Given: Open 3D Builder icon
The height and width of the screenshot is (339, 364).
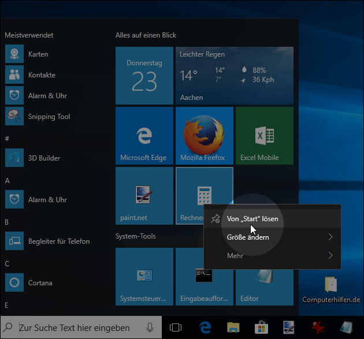Looking at the screenshot, I should (x=14, y=158).
